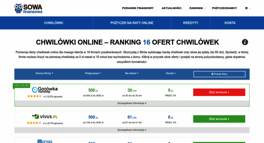The image size is (264, 143).
Task: Open the info icon beside the heading
Action: [x=245, y=42]
